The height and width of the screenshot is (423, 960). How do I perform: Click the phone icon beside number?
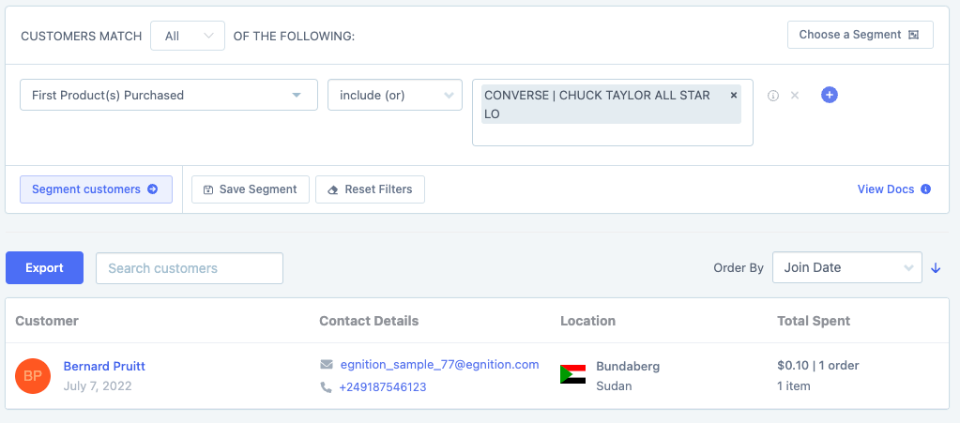pos(327,386)
